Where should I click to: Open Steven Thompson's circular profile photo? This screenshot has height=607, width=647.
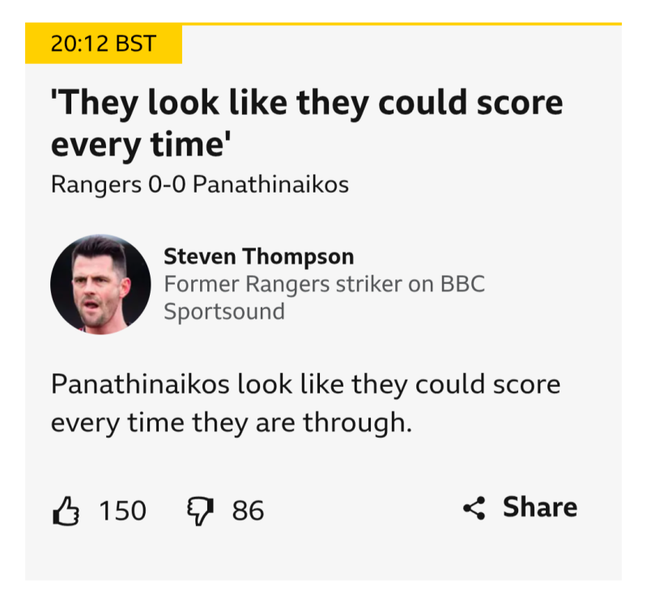point(100,284)
